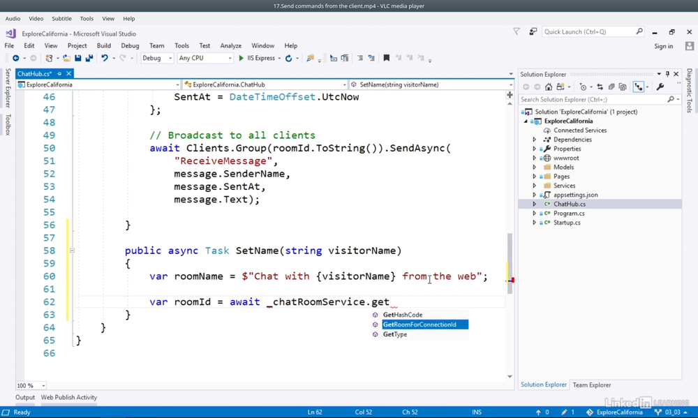Toggle Preview Selected Items in Solution Explorer
The image size is (698, 418).
pos(639,87)
